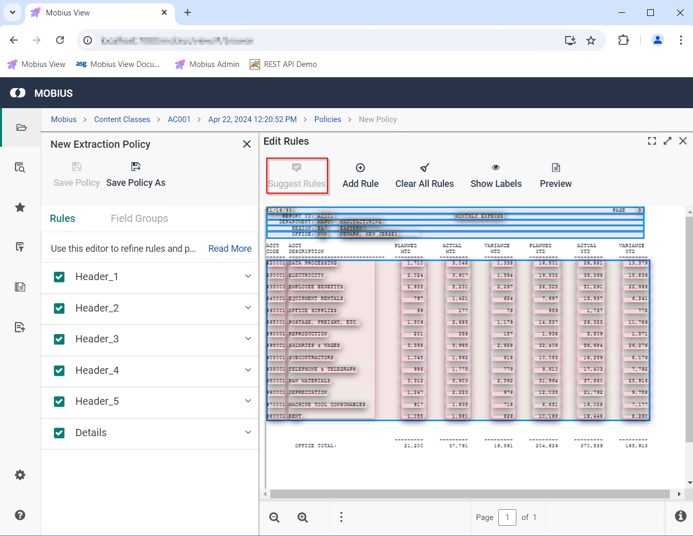Open favorites star in left sidebar
The height and width of the screenshot is (536, 693).
(x=20, y=208)
